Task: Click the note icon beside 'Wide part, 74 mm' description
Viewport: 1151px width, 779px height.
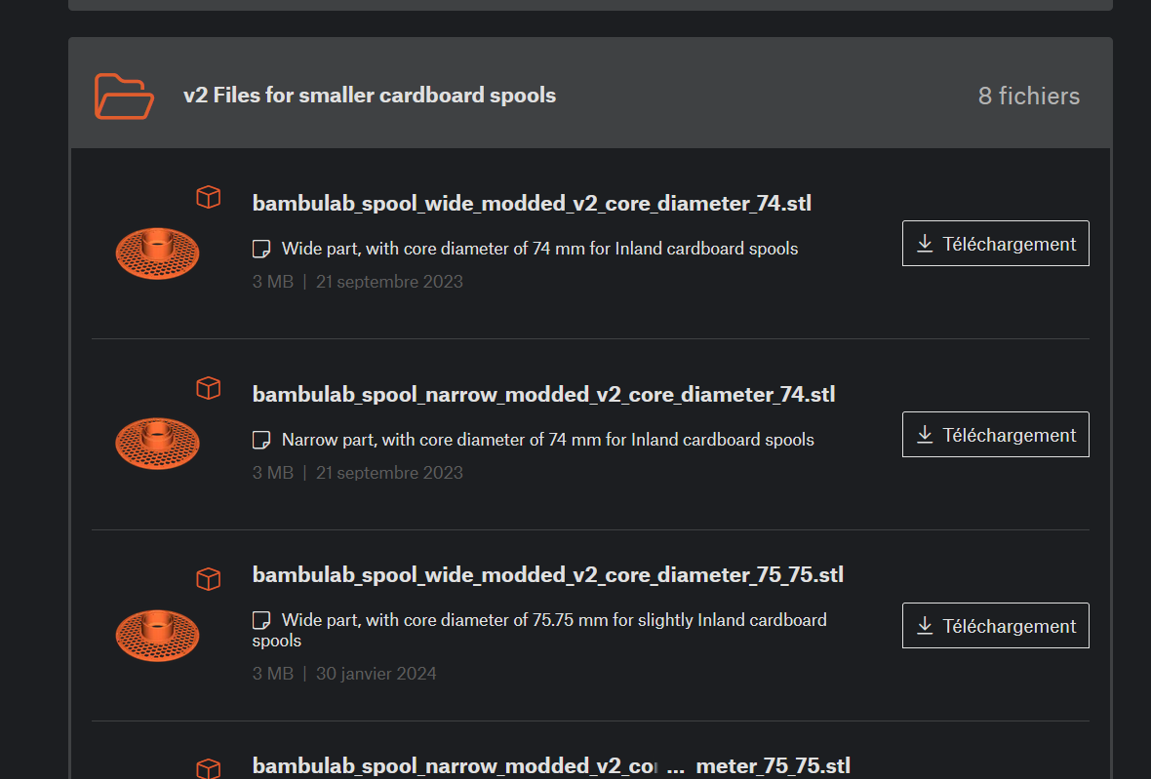Action: [261, 250]
